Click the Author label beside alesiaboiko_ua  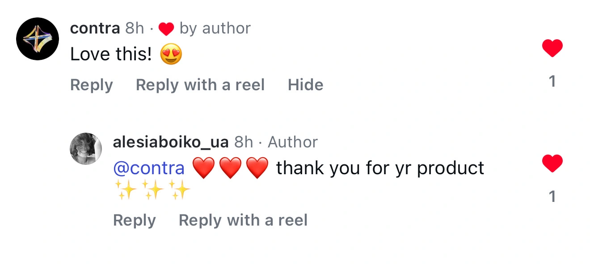tap(293, 142)
